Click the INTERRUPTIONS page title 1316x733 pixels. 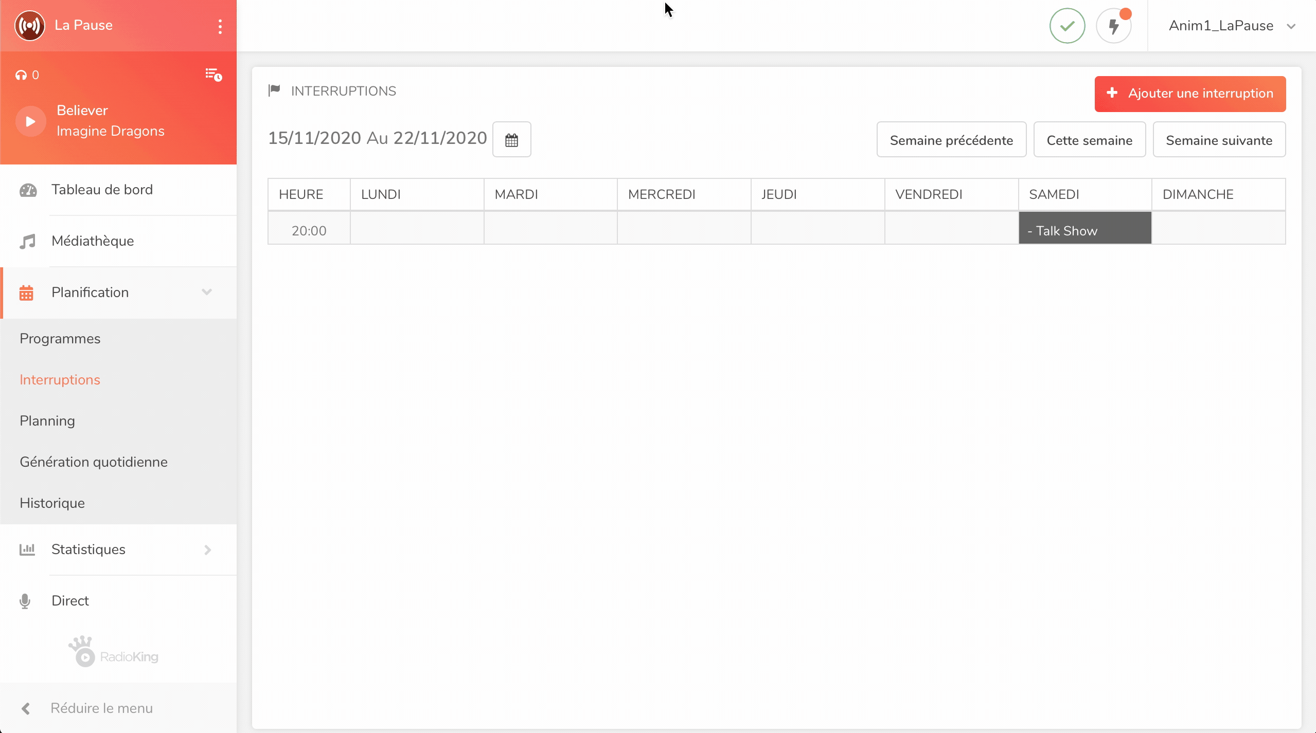tap(344, 91)
